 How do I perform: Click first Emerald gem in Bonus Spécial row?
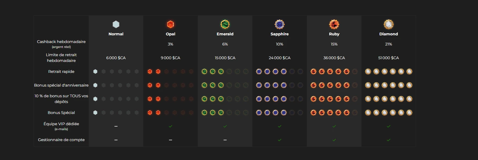pos(204,113)
